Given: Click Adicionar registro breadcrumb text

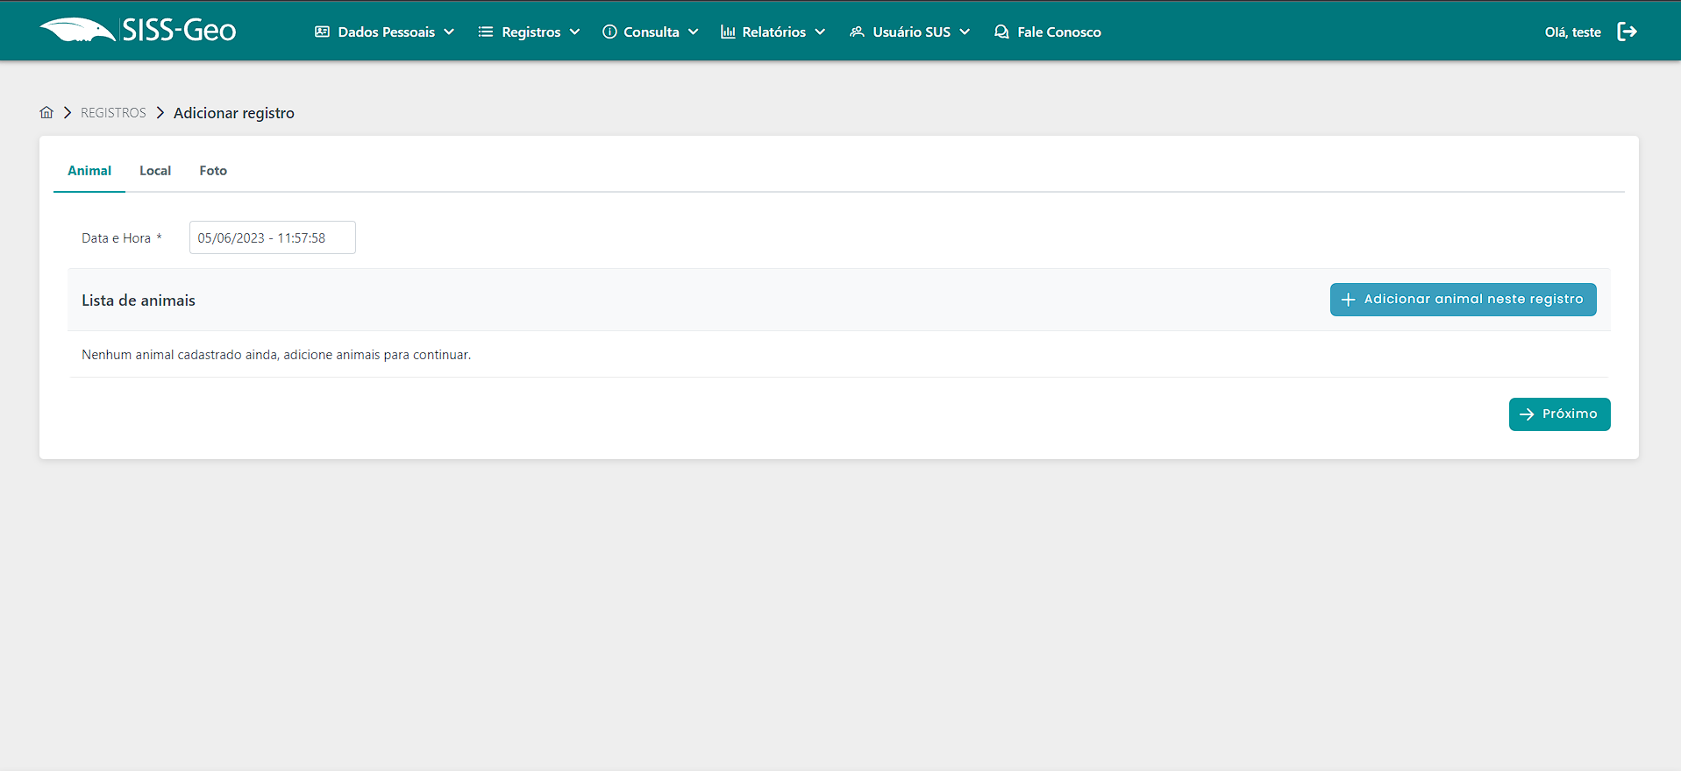Looking at the screenshot, I should point(234,113).
